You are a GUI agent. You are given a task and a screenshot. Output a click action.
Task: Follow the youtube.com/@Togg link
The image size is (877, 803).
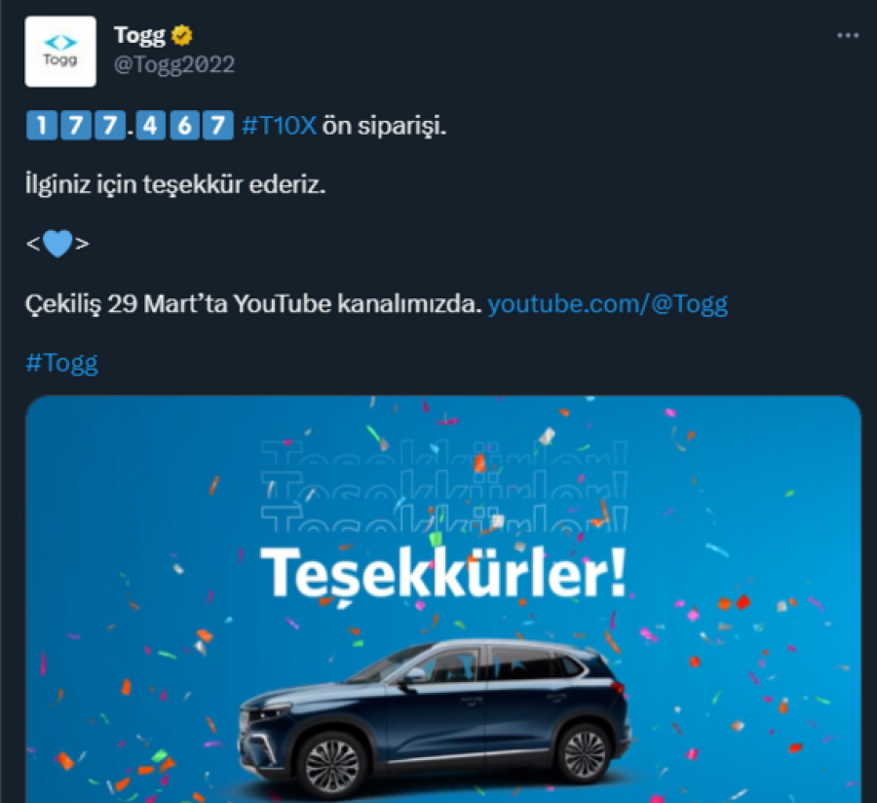[x=607, y=304]
